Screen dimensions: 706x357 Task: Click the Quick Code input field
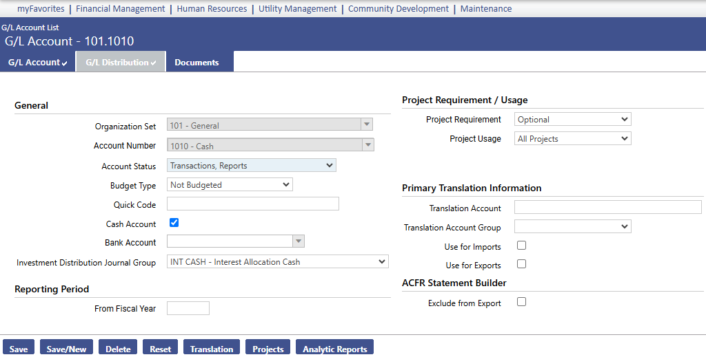[253, 204]
